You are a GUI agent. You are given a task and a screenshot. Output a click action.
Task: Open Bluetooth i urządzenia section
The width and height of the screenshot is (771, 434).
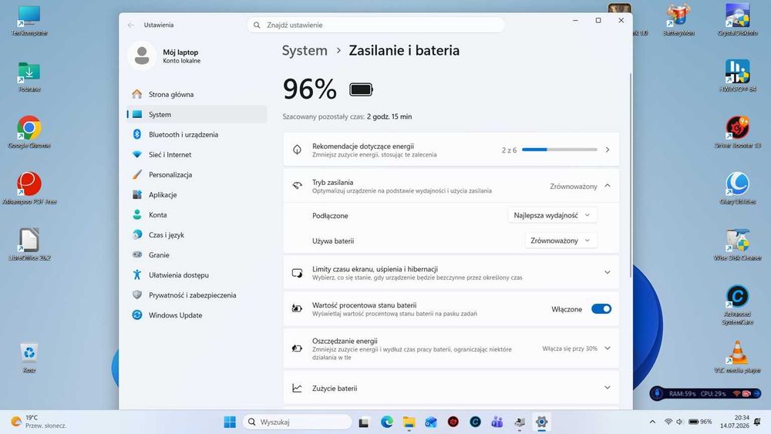click(x=197, y=135)
